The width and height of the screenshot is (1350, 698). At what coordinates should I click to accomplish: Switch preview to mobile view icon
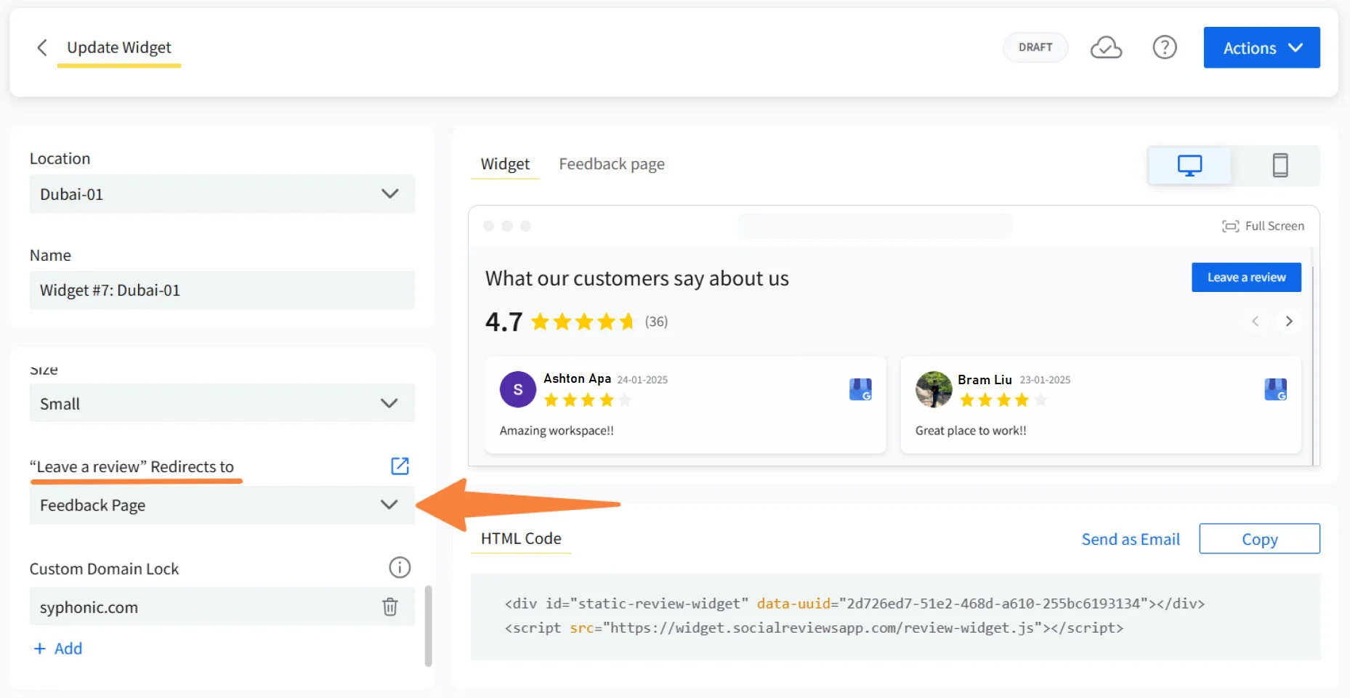1280,165
